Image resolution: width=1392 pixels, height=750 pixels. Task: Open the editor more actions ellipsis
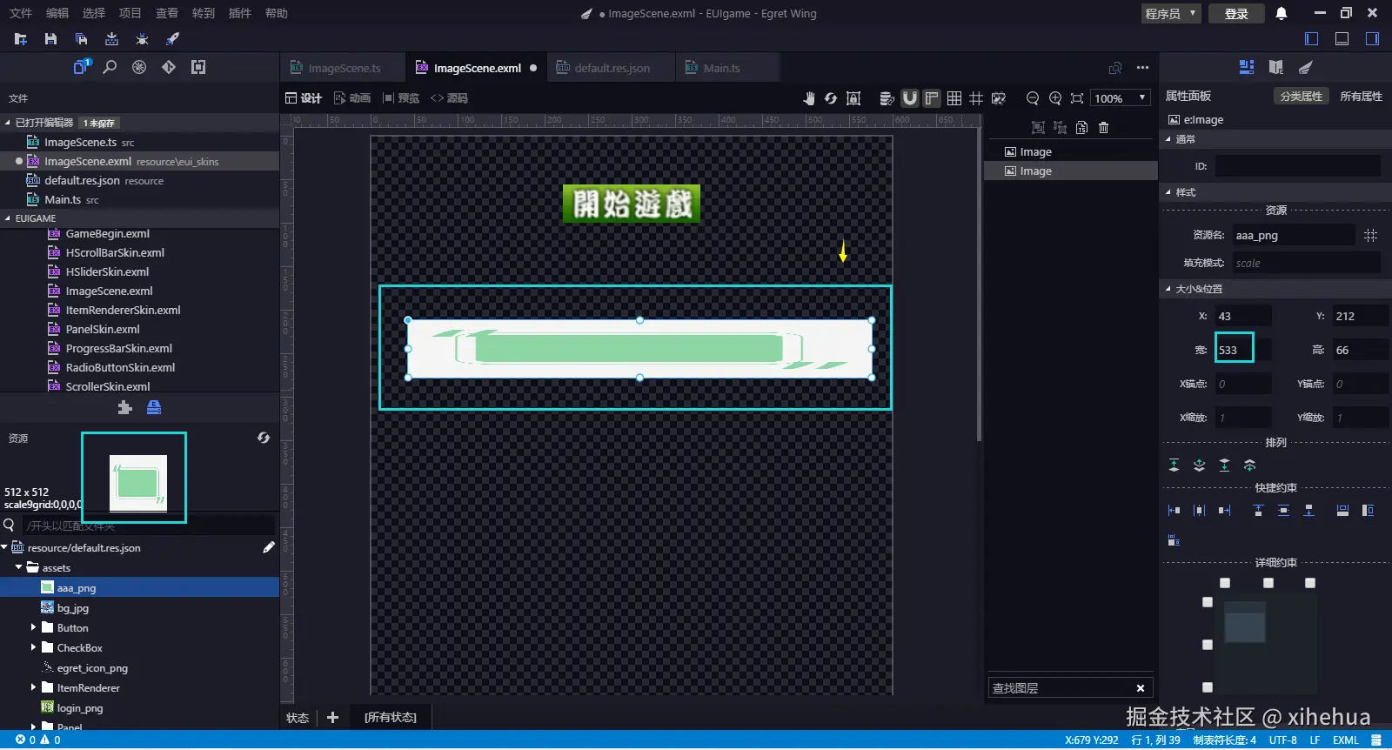tap(1142, 68)
